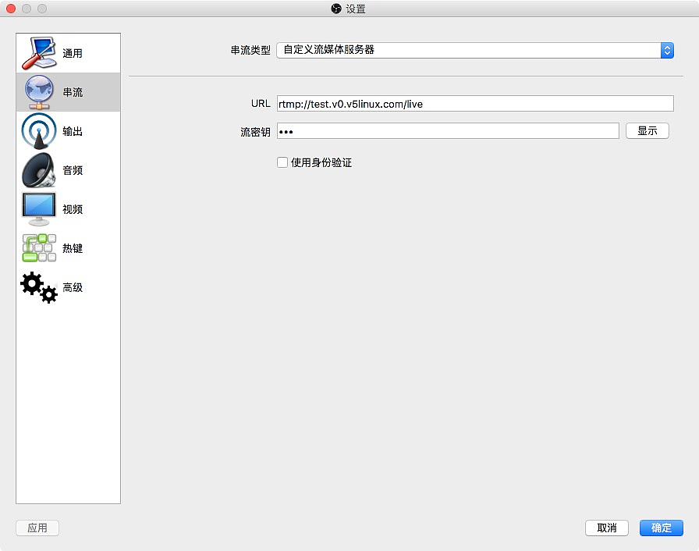Click the OBS logo in the title bar

336,9
